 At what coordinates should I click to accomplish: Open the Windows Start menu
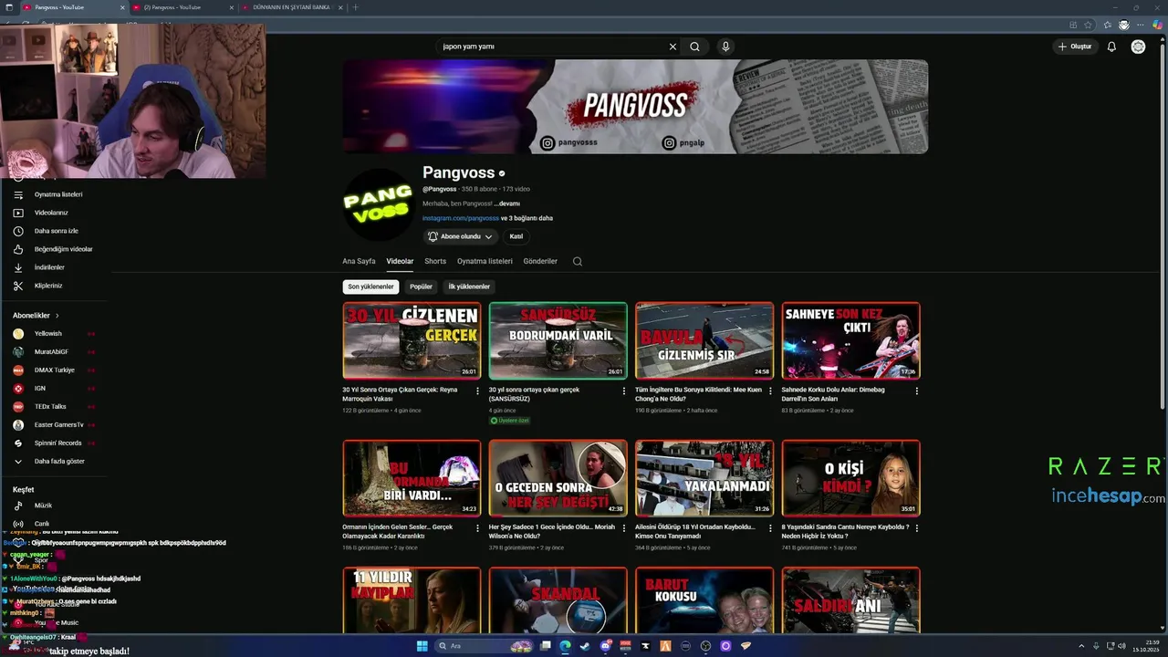422,646
